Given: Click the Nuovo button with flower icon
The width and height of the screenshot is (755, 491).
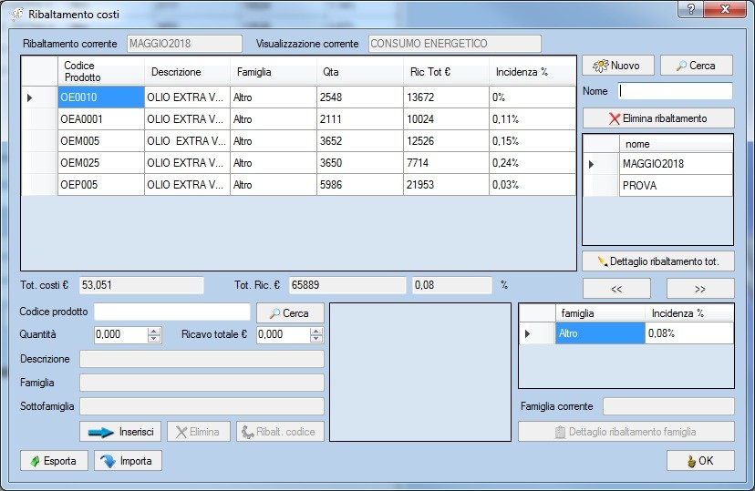Looking at the screenshot, I should click(x=618, y=66).
